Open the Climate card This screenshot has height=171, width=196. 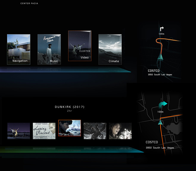(110, 49)
